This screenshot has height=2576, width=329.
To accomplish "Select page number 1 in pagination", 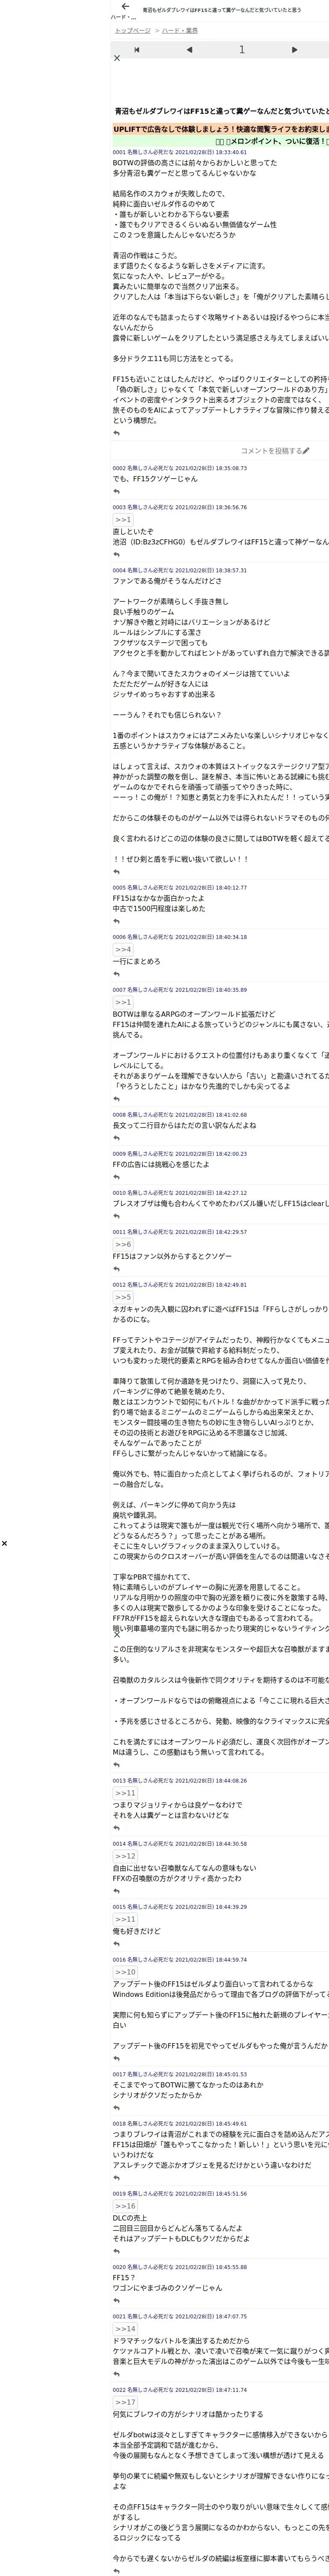I will tap(241, 49).
